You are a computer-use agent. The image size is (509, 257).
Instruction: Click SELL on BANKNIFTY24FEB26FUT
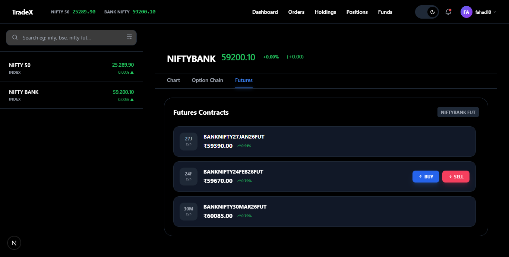point(456,176)
